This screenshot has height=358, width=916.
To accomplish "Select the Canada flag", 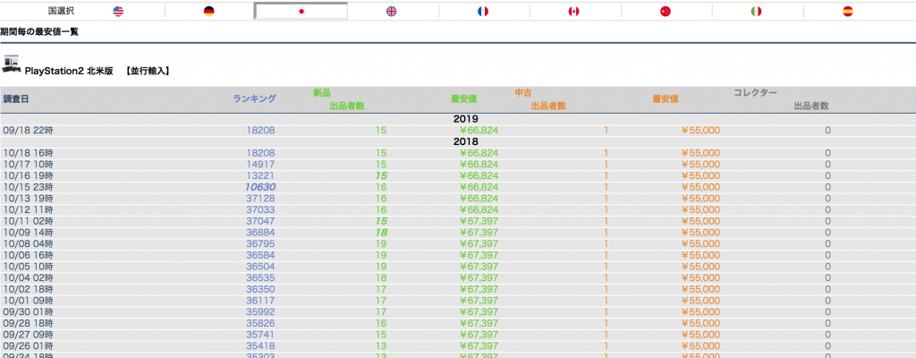I will (x=573, y=12).
